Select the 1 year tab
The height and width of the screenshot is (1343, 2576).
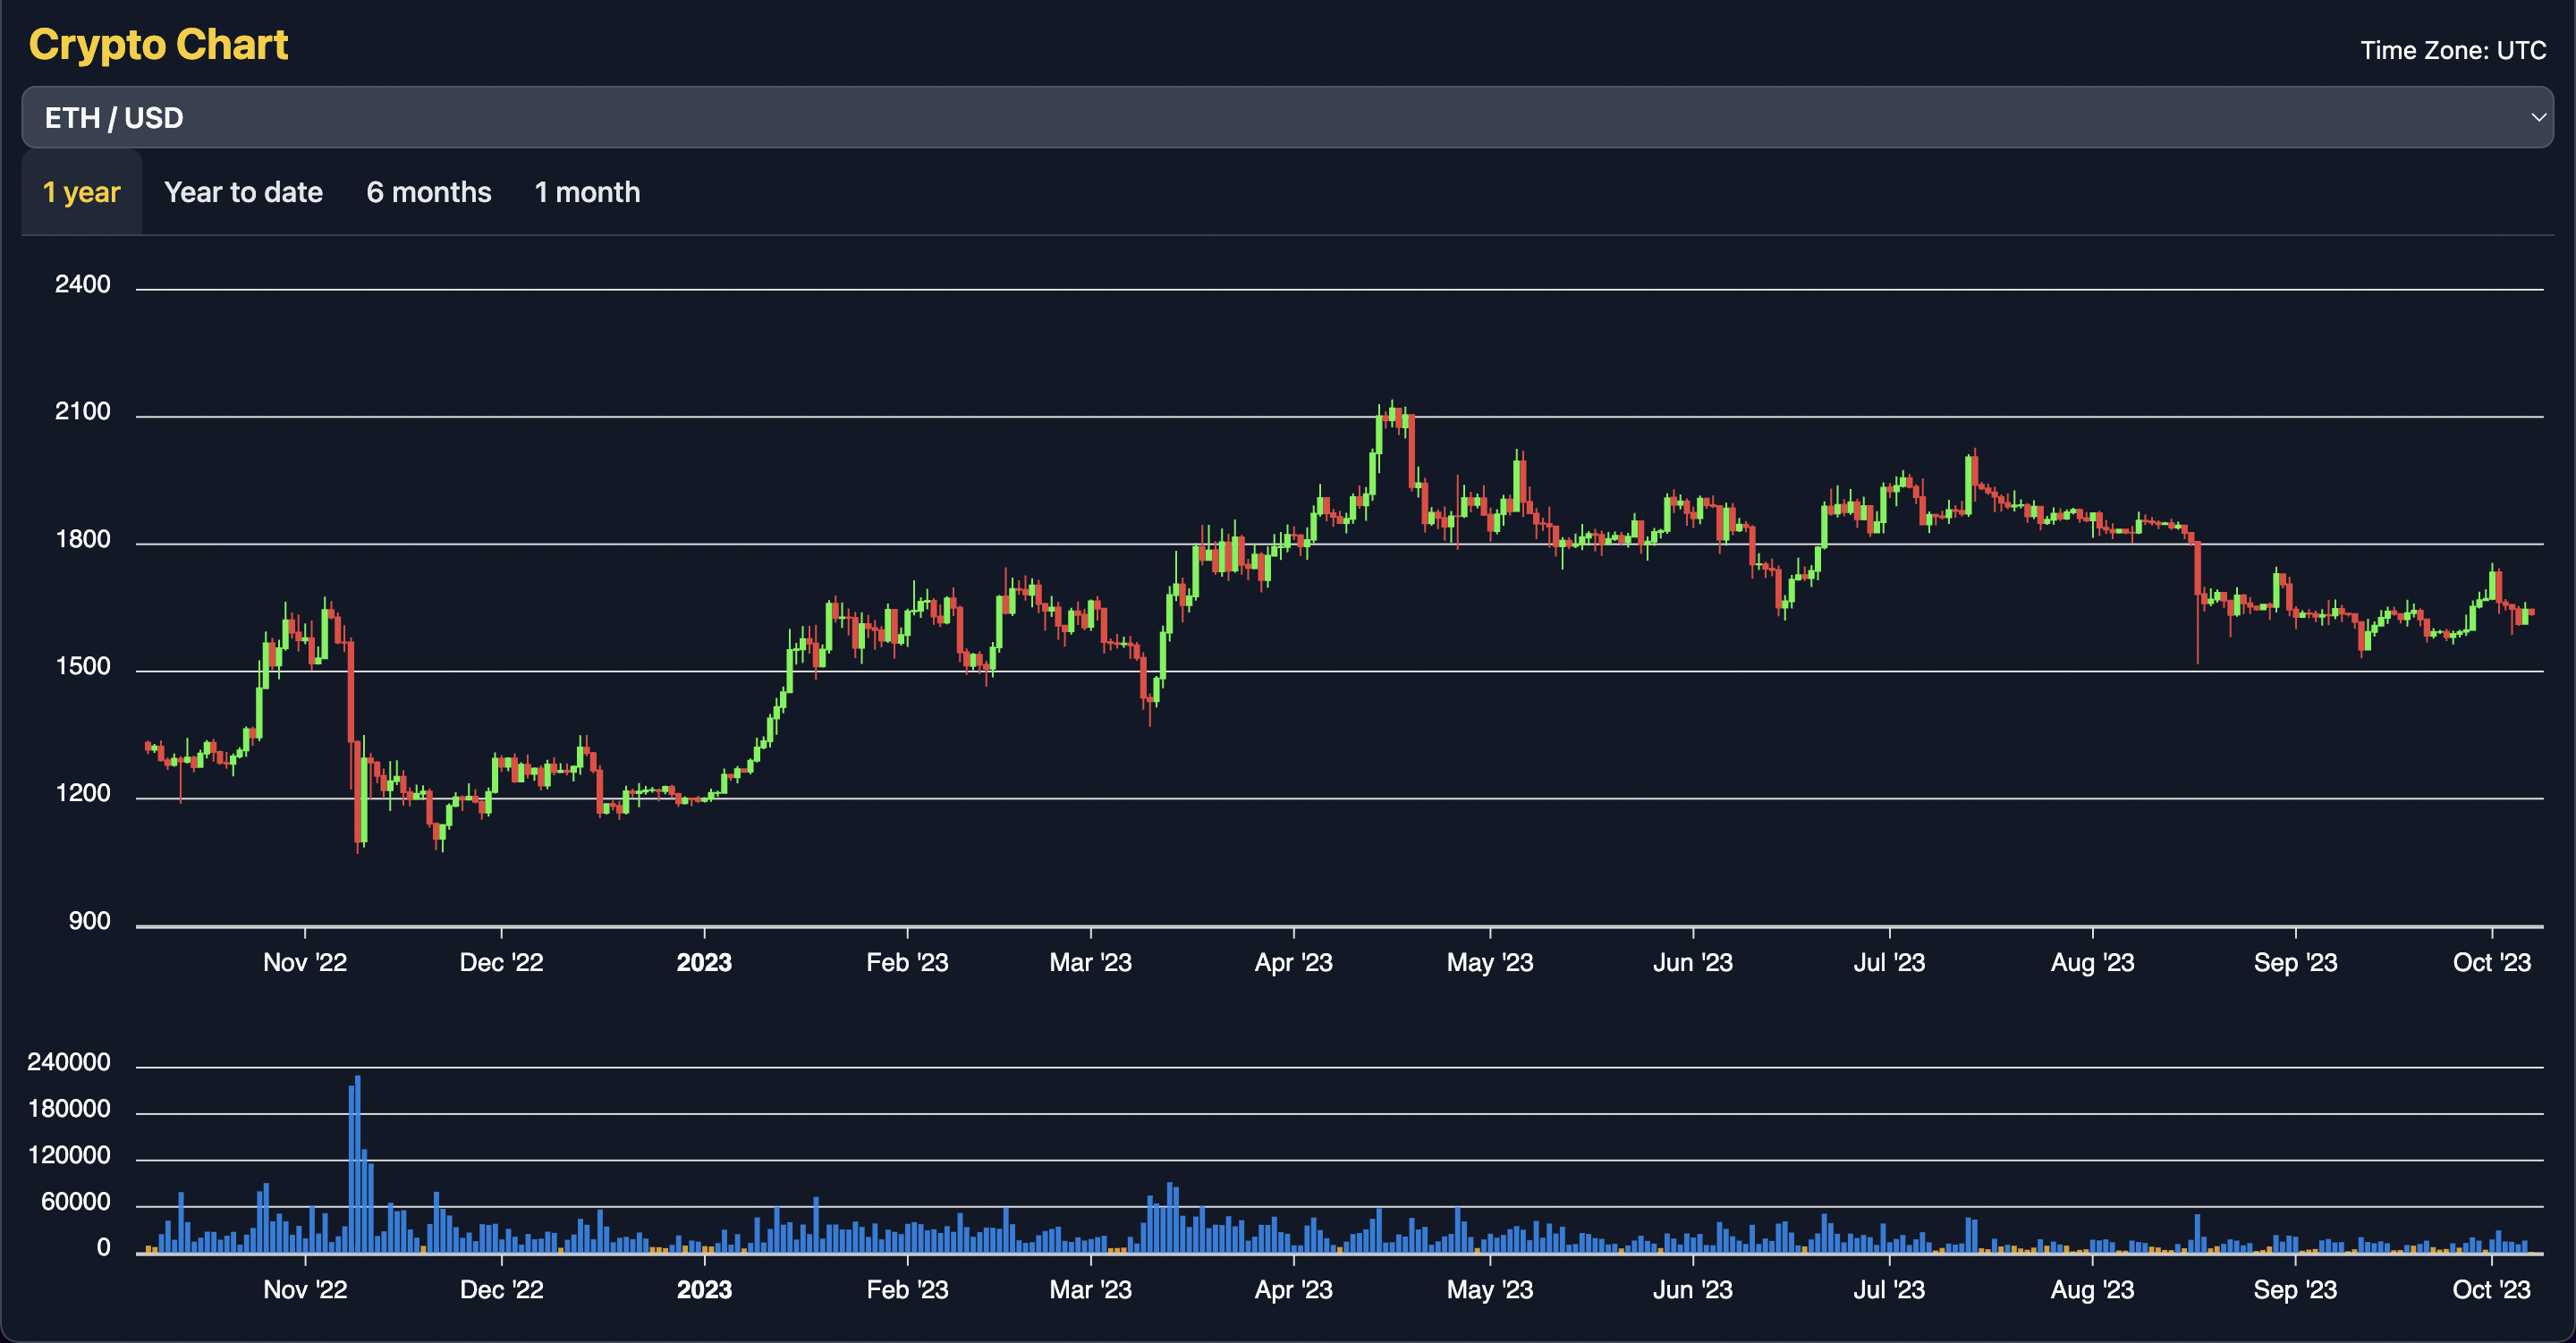81,192
